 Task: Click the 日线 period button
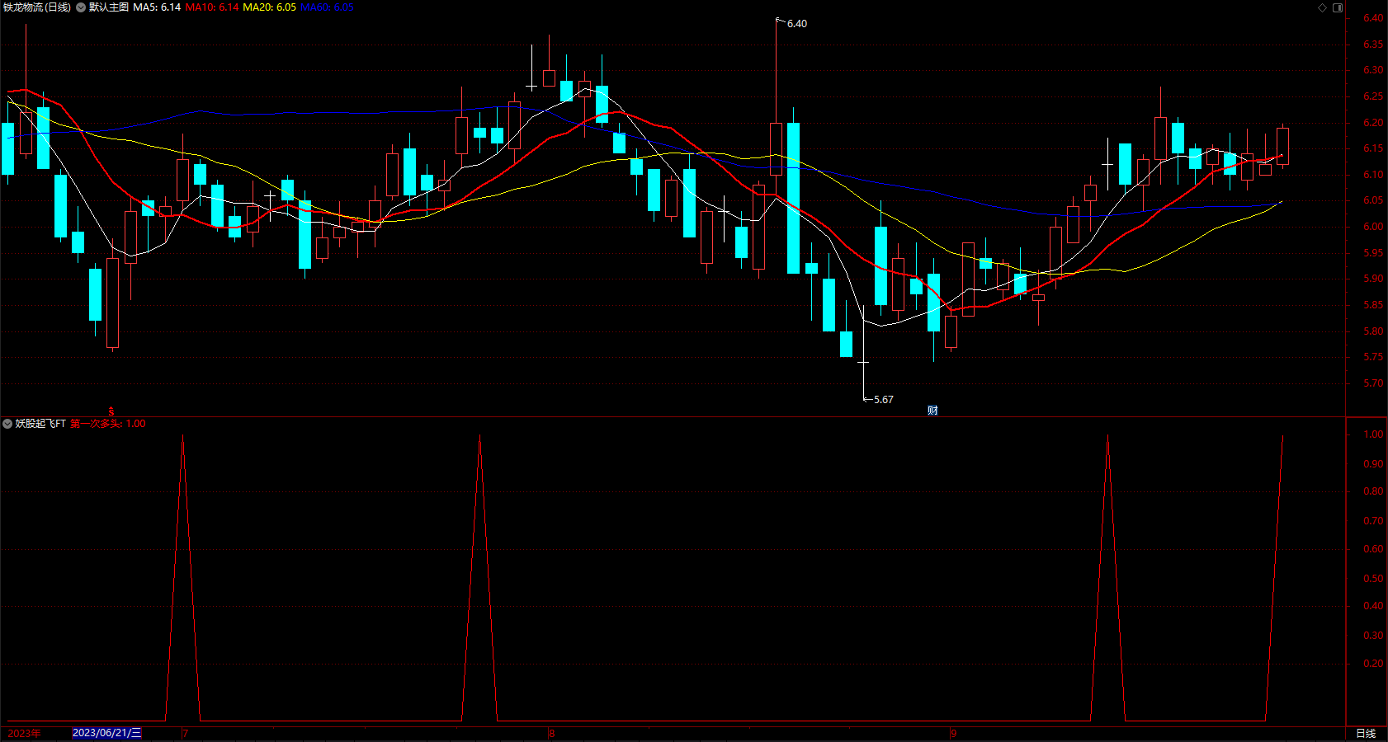click(x=1366, y=733)
